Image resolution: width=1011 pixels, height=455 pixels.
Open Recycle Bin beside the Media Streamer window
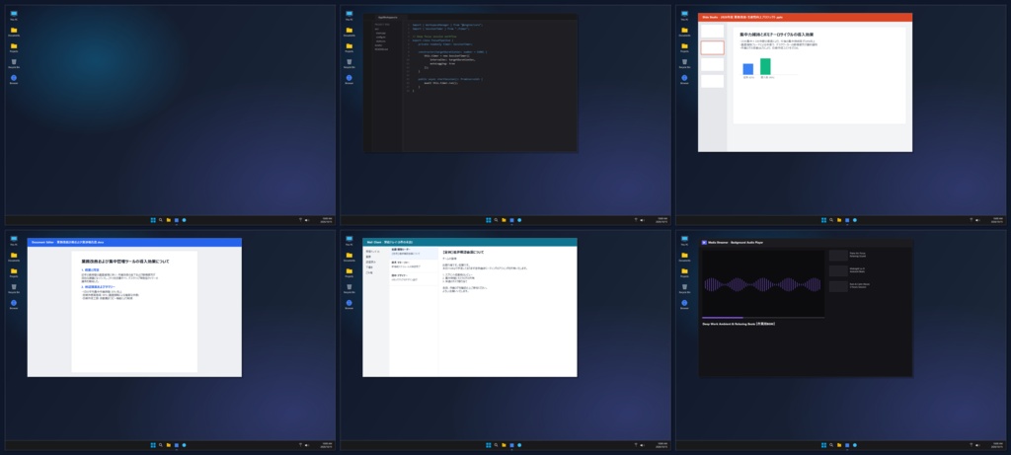click(684, 287)
